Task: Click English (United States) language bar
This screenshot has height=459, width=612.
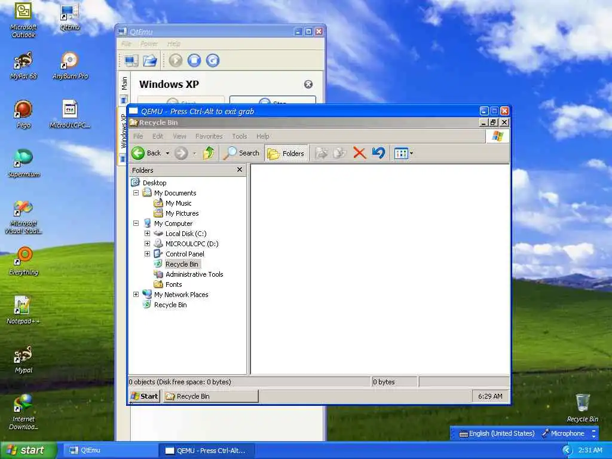Action: click(x=497, y=434)
